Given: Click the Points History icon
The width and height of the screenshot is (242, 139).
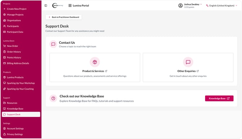Looking at the screenshot, I should (x=4, y=57).
